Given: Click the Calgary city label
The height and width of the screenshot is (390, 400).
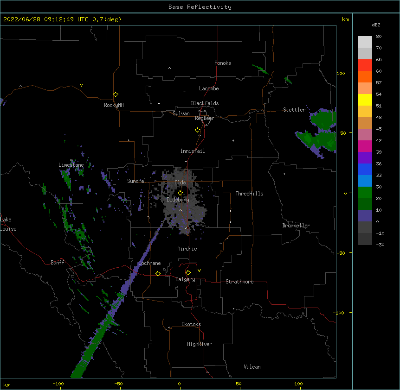Looking at the screenshot, I should click(x=185, y=279).
